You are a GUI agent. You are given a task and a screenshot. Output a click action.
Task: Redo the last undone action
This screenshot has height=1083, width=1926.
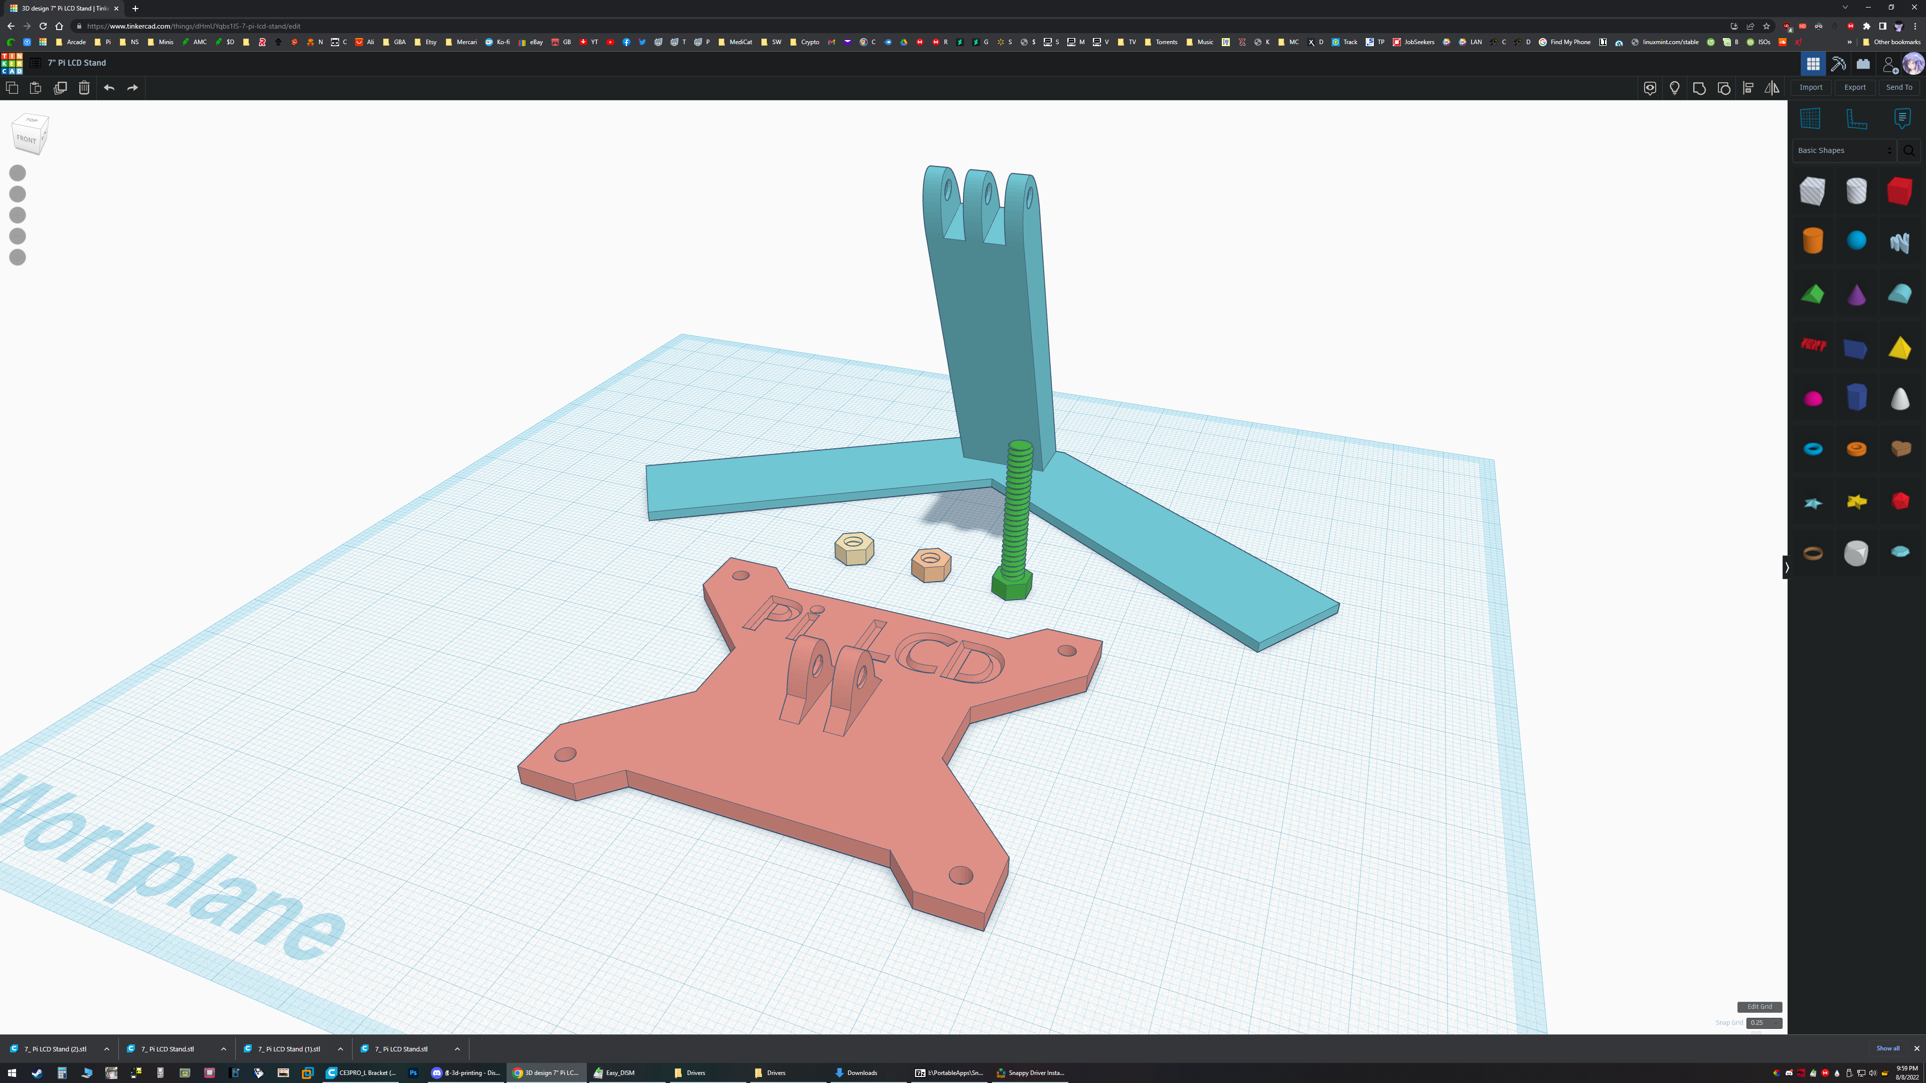point(132,87)
